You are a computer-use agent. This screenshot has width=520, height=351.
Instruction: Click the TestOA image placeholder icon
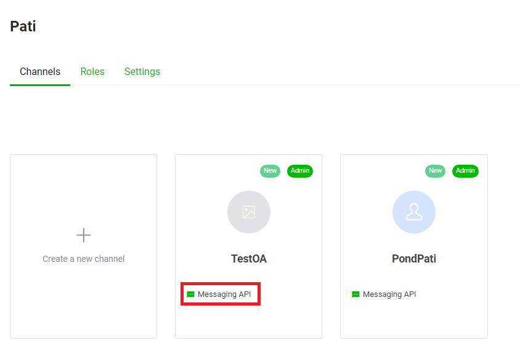249,212
